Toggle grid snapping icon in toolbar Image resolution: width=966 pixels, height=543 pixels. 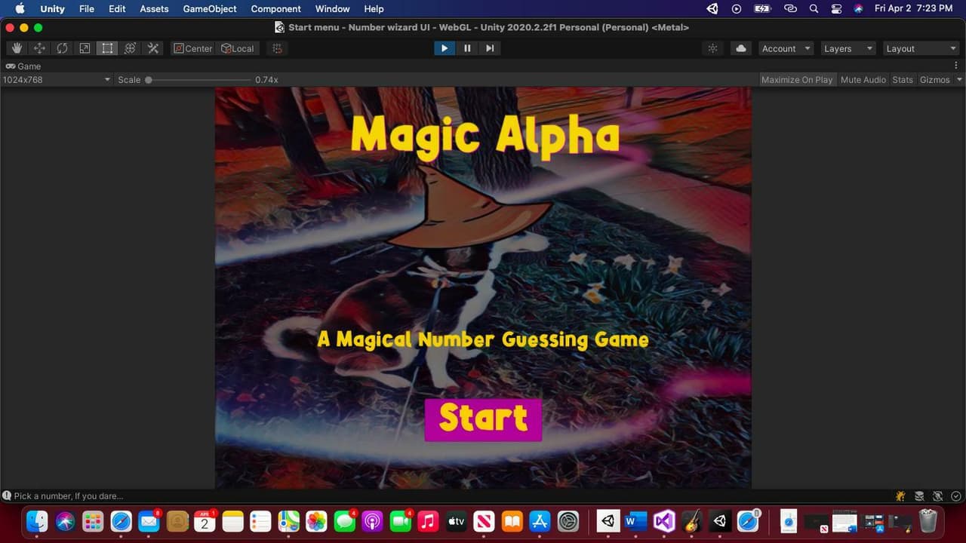pyautogui.click(x=277, y=48)
